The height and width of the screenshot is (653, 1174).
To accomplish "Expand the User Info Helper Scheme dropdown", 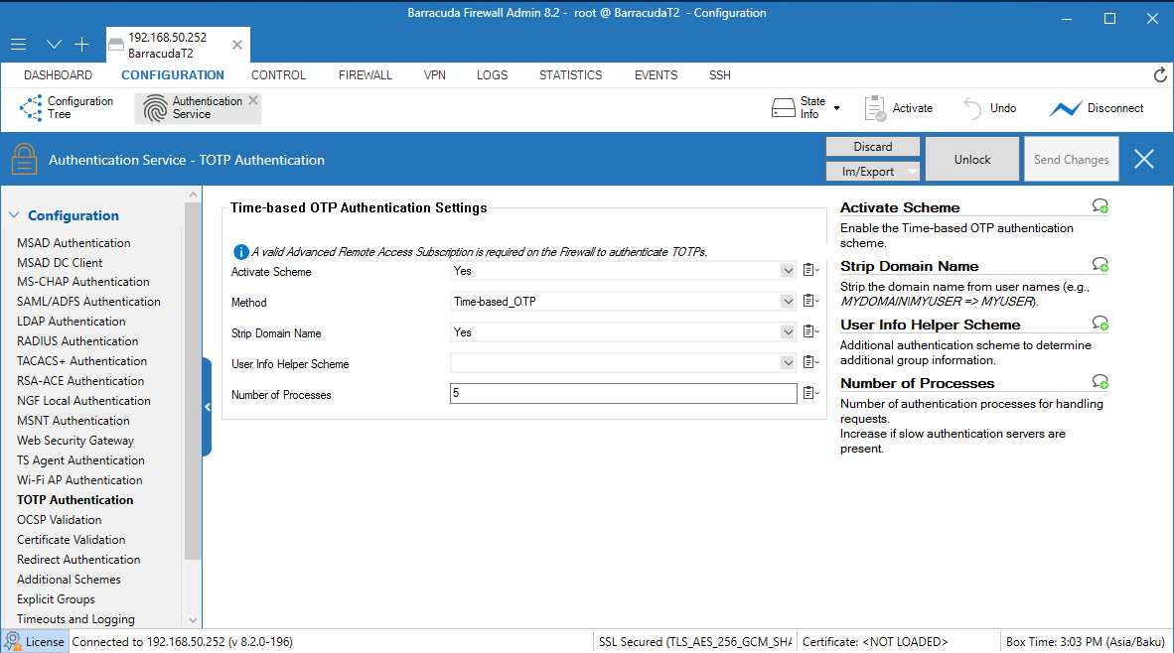I will (788, 363).
